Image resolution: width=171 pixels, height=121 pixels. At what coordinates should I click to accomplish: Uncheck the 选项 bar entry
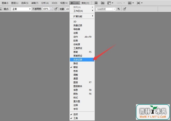(x=82, y=114)
